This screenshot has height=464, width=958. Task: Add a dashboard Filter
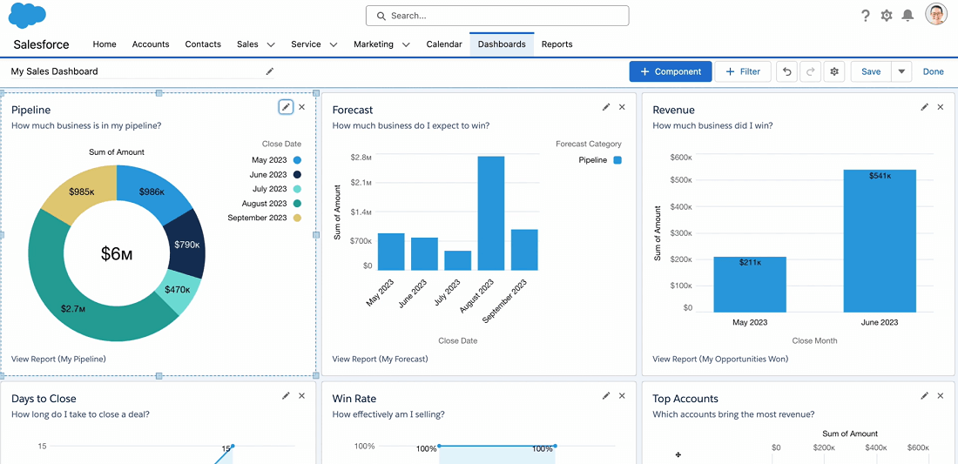click(743, 71)
